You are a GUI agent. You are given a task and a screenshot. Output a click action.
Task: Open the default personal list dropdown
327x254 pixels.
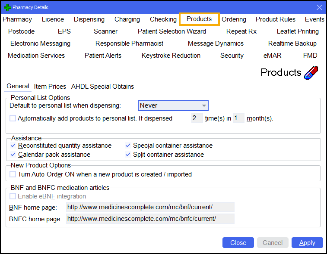173,105
